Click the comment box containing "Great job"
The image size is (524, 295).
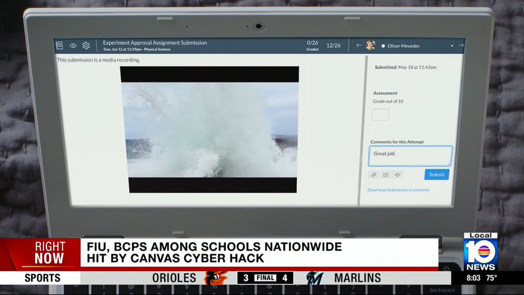tap(410, 156)
